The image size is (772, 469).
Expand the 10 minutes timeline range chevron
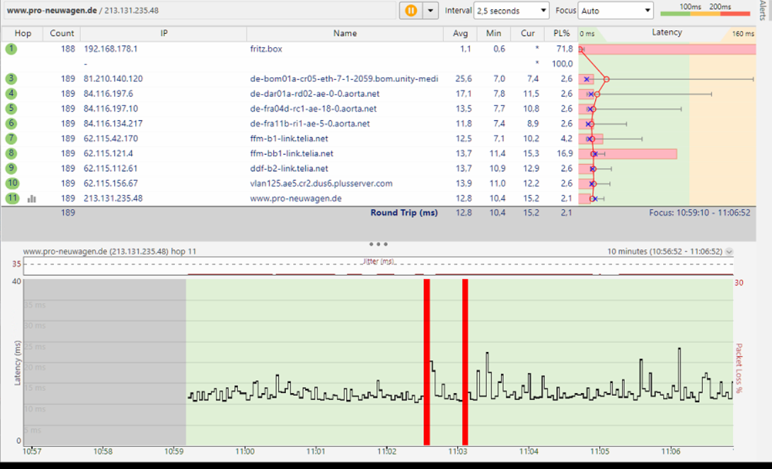729,251
